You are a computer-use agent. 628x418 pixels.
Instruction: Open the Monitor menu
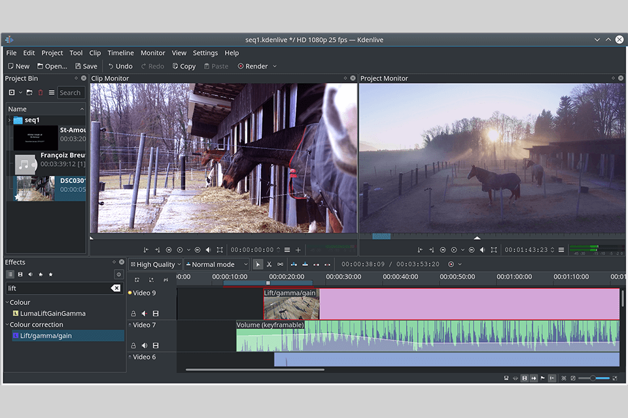pyautogui.click(x=152, y=53)
